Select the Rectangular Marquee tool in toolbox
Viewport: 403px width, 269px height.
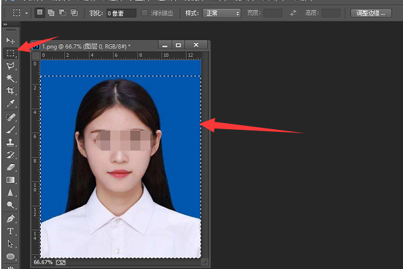(x=11, y=53)
